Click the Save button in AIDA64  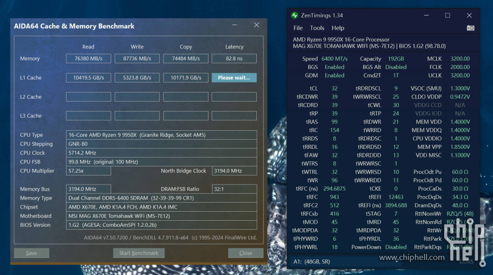click(x=31, y=253)
